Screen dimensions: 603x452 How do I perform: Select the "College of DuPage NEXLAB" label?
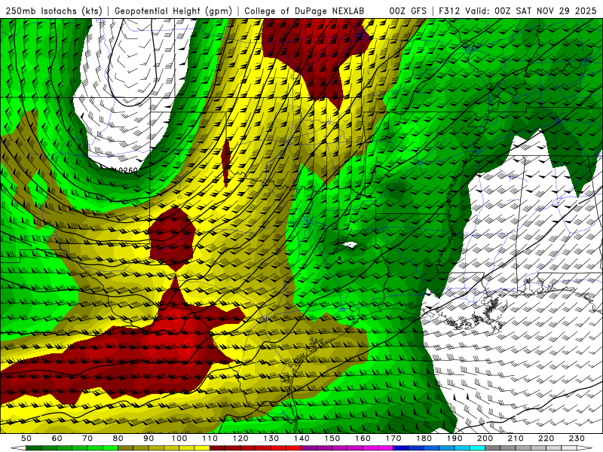click(305, 11)
